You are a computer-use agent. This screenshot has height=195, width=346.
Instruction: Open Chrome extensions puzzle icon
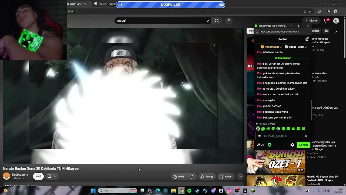[x=319, y=11]
